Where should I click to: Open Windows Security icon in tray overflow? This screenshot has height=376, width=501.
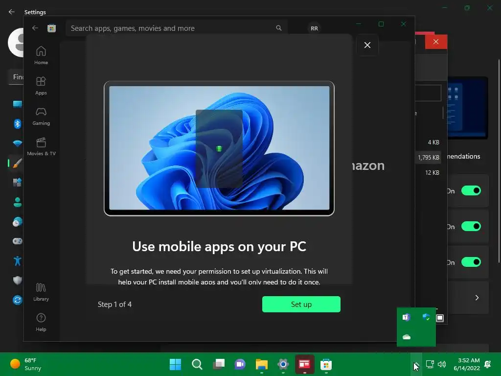click(426, 317)
